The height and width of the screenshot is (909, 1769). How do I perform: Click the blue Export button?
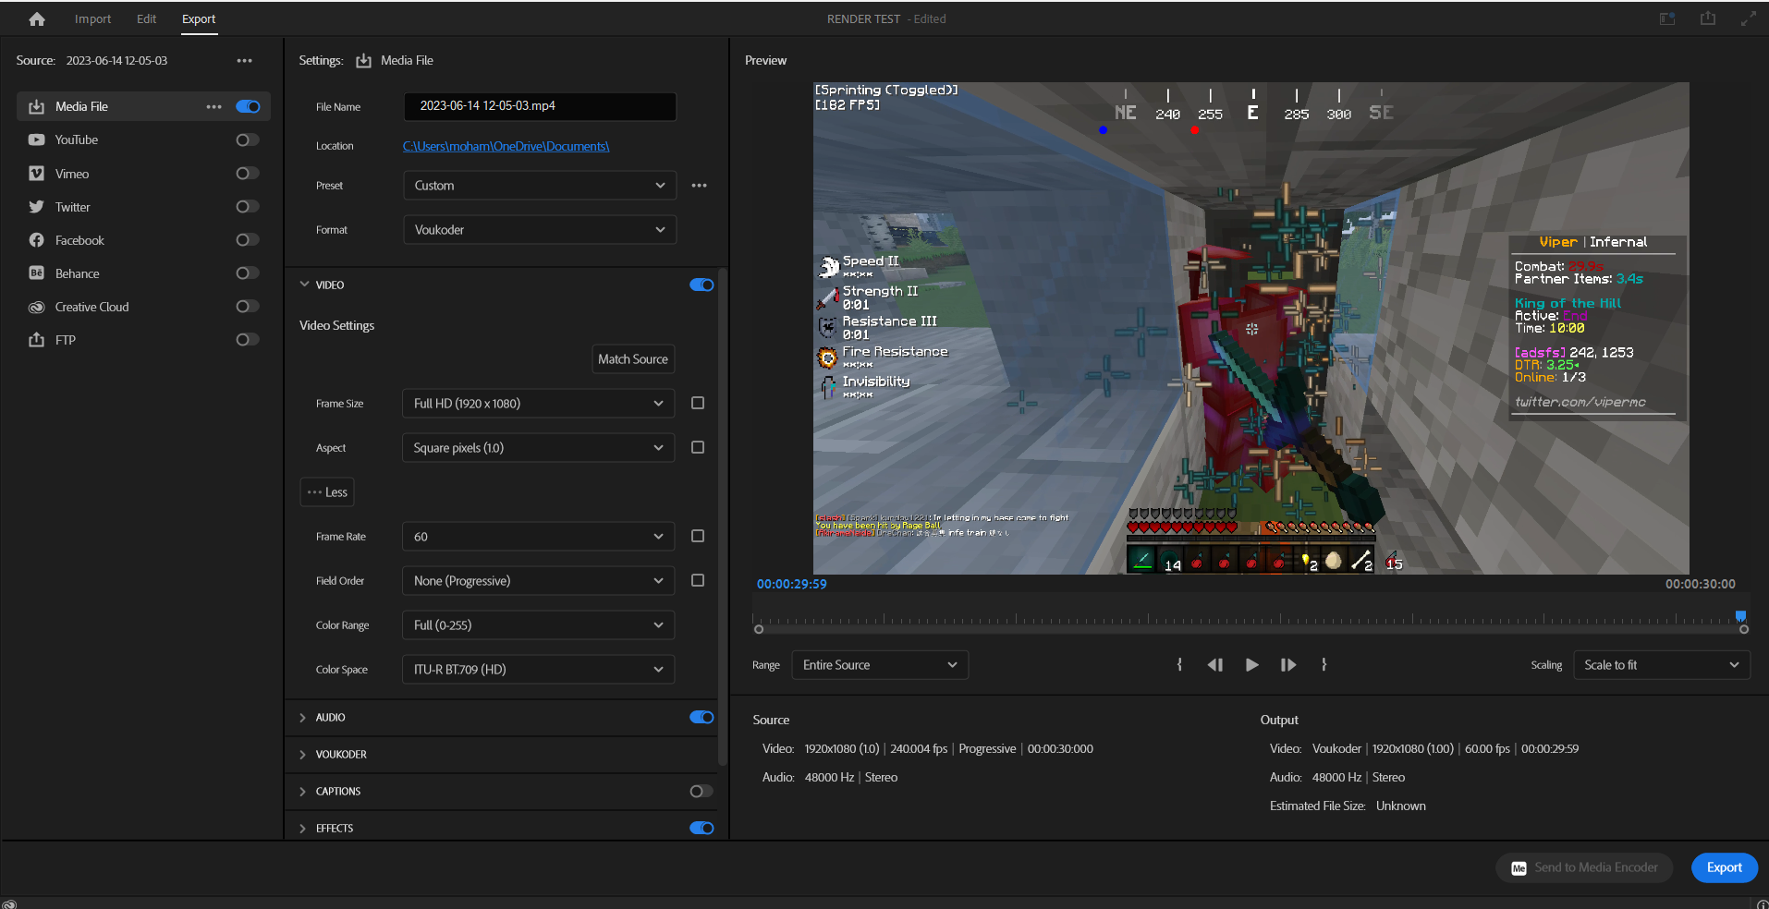pyautogui.click(x=1723, y=867)
